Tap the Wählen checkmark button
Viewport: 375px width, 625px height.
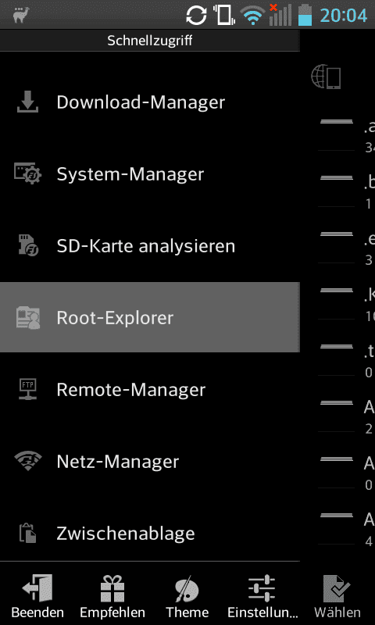tap(337, 596)
